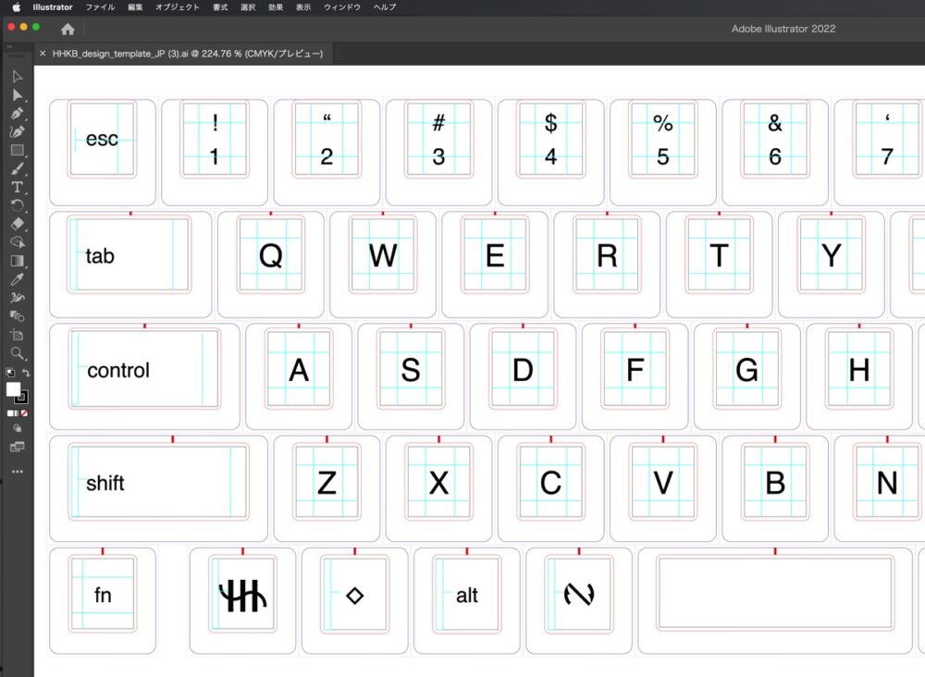Select the Selection tool arrow
925x677 pixels.
tap(17, 76)
